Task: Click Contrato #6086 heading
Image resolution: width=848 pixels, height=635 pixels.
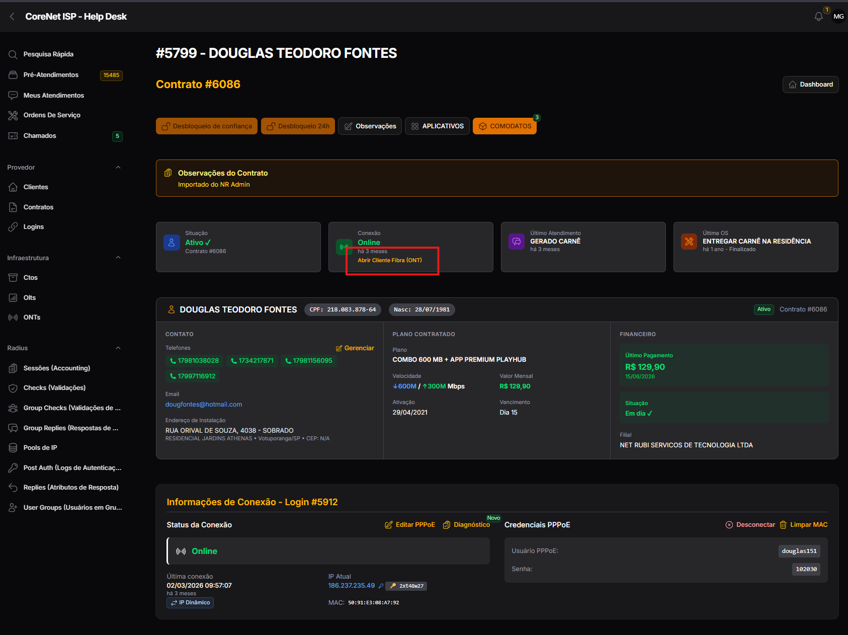Action: tap(198, 85)
